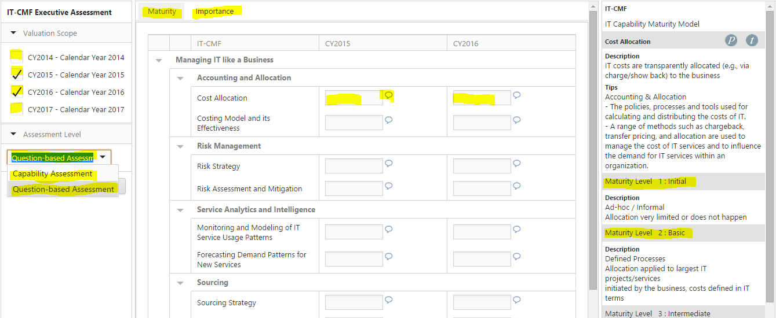
Task: Open comment icon for Risk Strategy CY2015
Action: (x=389, y=164)
